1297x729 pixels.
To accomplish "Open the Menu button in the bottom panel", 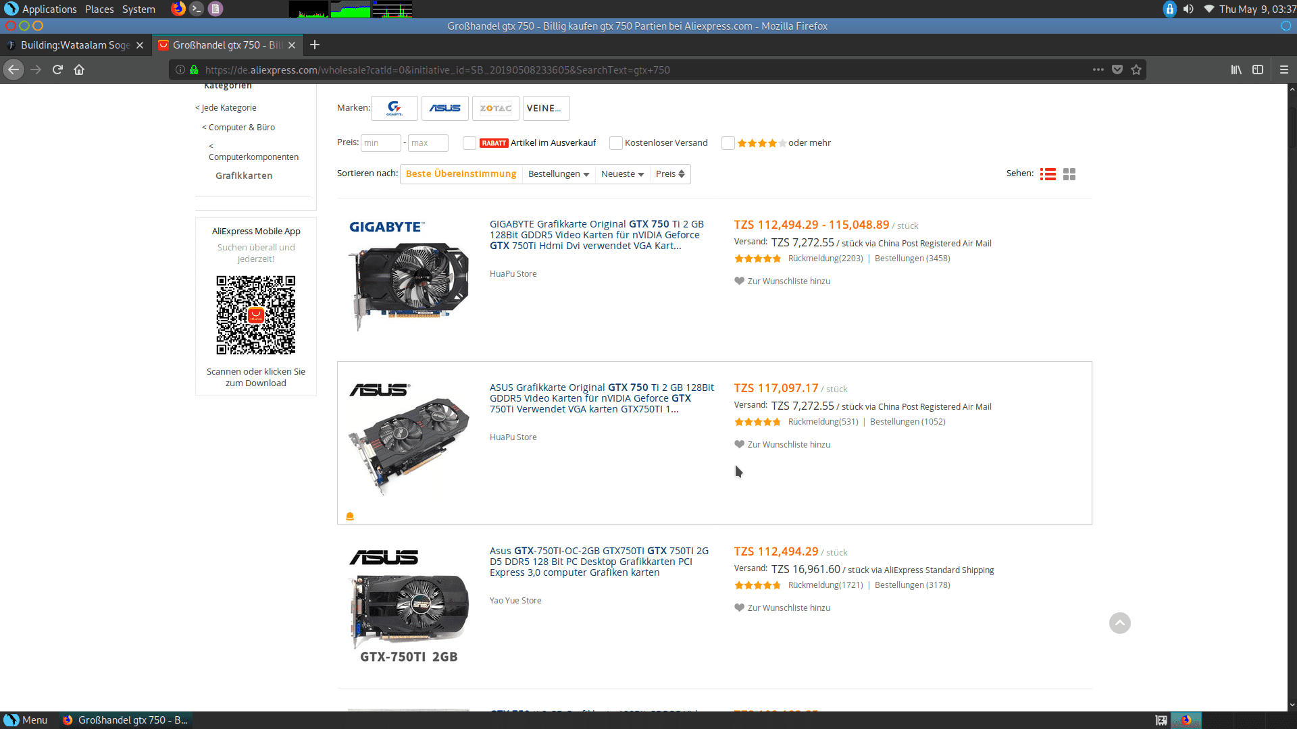I will [26, 720].
